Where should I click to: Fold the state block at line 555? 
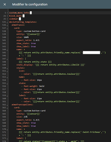coord(7,83)
